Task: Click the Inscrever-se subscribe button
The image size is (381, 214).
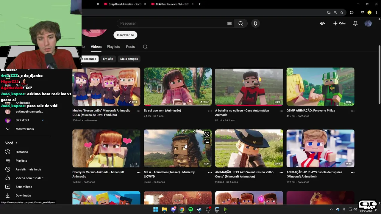Action: click(125, 35)
